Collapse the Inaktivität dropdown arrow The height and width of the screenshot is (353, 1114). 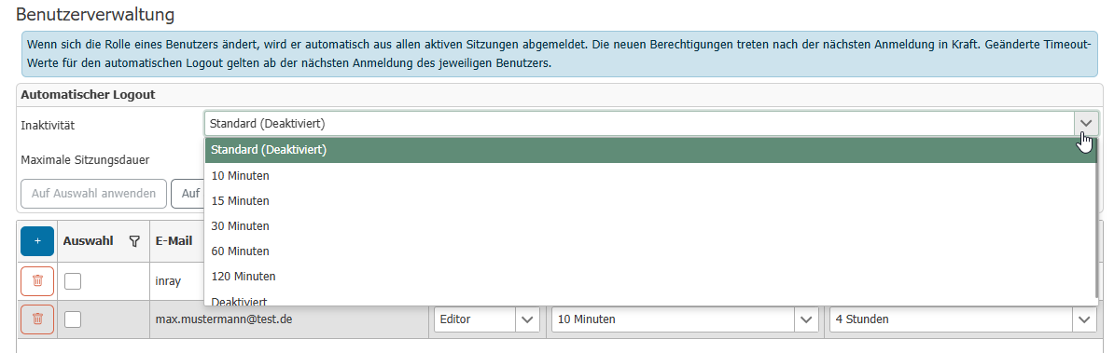1086,123
